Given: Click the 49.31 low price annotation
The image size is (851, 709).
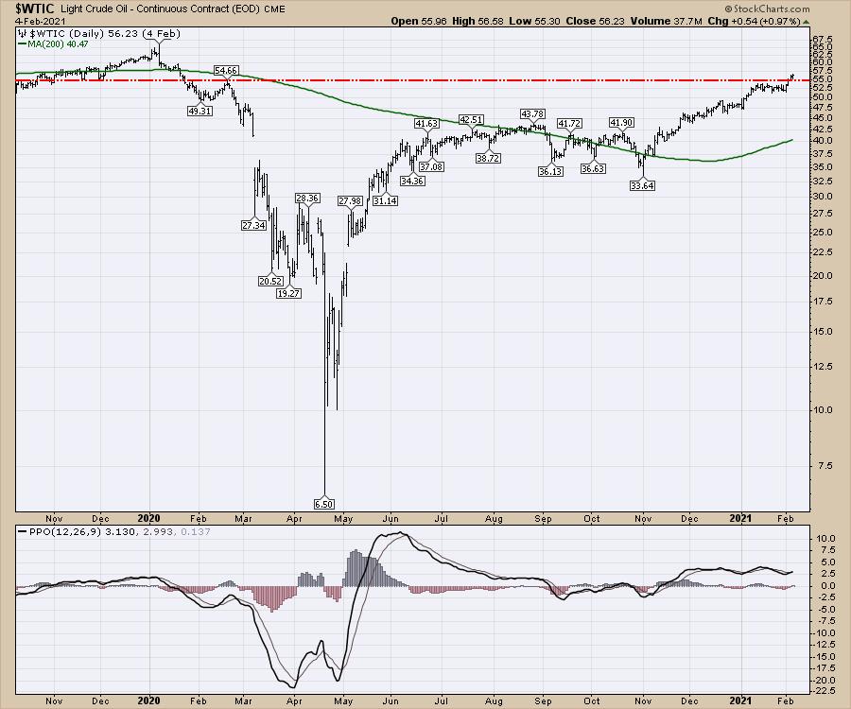Looking at the screenshot, I should pyautogui.click(x=200, y=111).
